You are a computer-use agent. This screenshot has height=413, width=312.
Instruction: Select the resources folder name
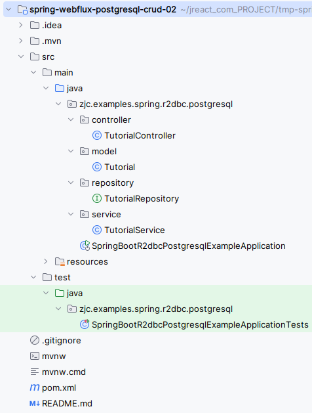87,261
